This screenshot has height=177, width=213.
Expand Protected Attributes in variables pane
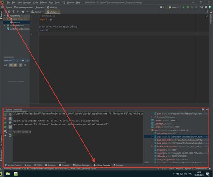pos(152,117)
